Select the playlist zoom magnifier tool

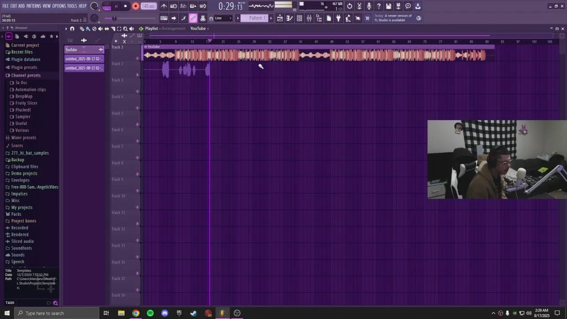point(125,29)
